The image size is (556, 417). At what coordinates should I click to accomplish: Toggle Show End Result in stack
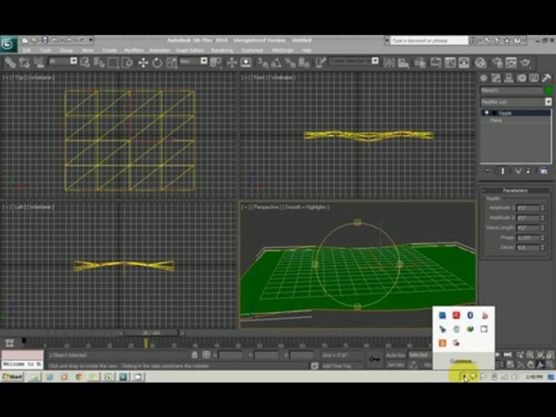click(x=503, y=171)
